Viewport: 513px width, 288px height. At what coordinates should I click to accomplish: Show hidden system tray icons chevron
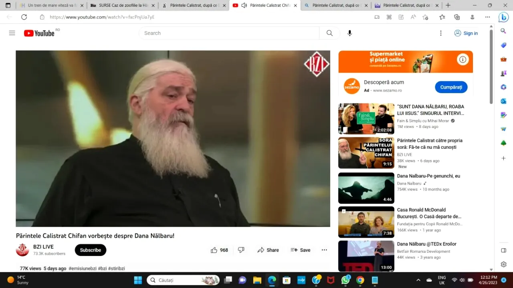[418, 280]
